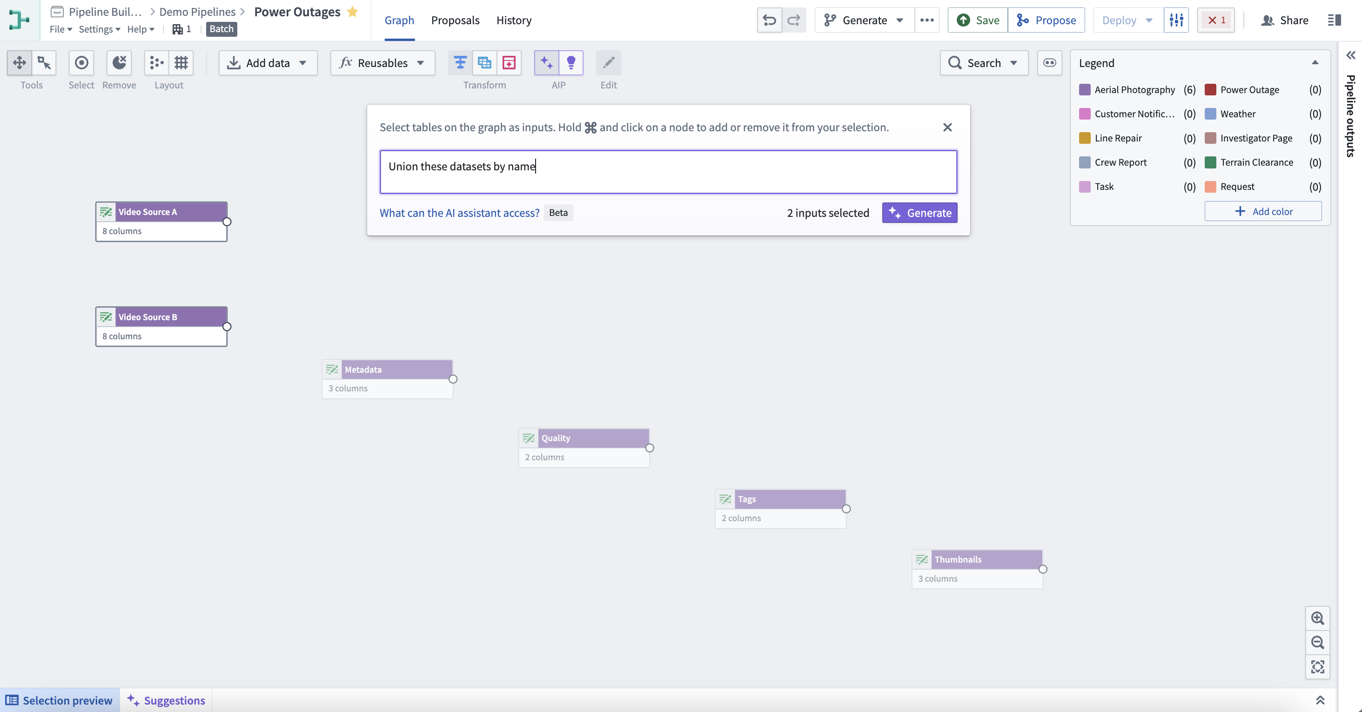Select the pointer selection tool
Image resolution: width=1362 pixels, height=712 pixels.
point(44,63)
